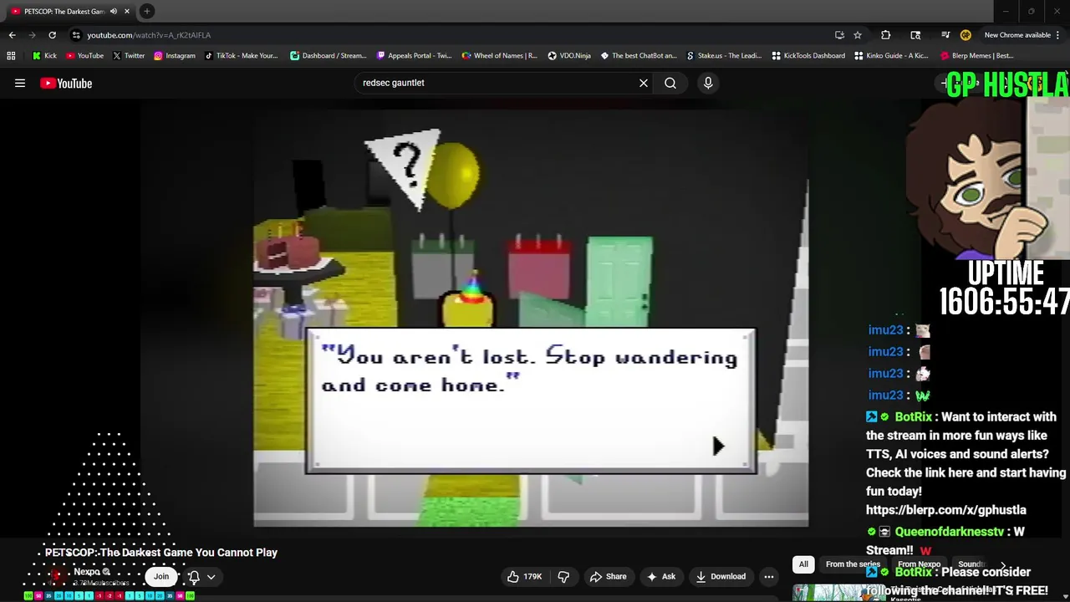Open the 'TikTok - Make Your...' bookmark
The image size is (1070, 602).
click(241, 56)
